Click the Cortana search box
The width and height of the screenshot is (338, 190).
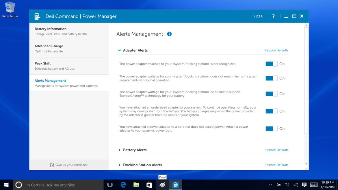(x=58, y=185)
